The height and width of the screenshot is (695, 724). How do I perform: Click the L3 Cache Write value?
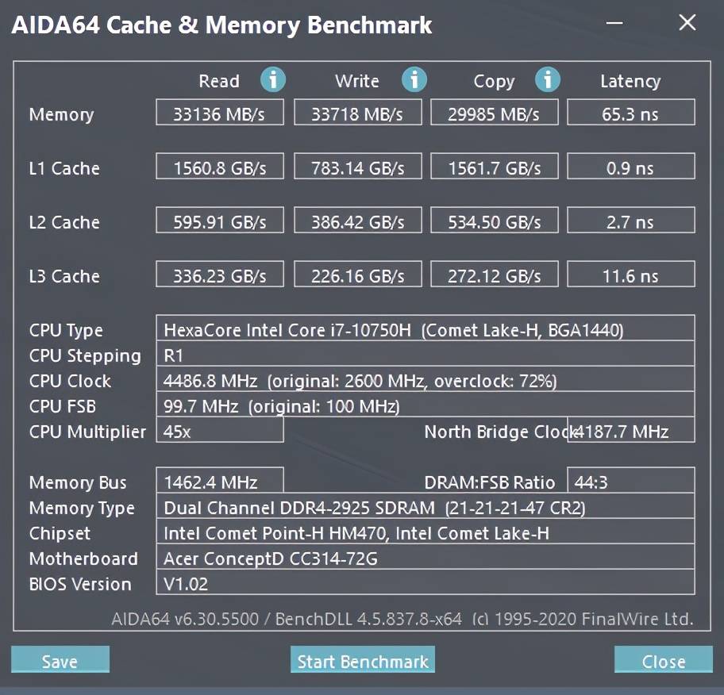point(358,275)
